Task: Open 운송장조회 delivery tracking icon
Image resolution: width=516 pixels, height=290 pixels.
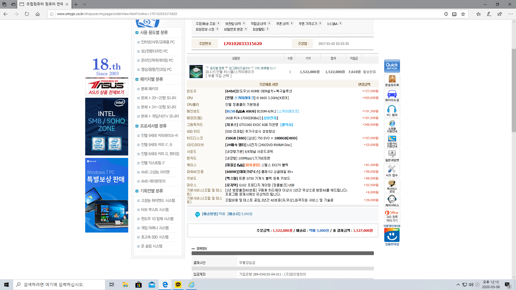Action: click(392, 81)
